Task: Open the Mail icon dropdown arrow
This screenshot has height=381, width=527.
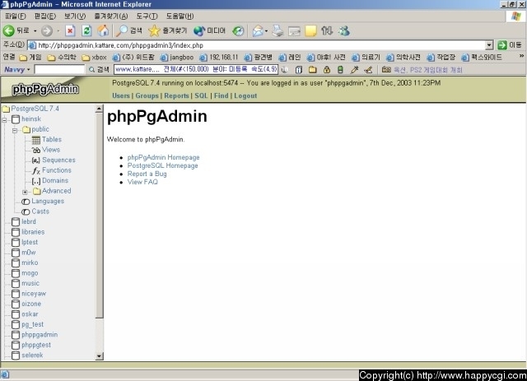Action: pos(266,31)
